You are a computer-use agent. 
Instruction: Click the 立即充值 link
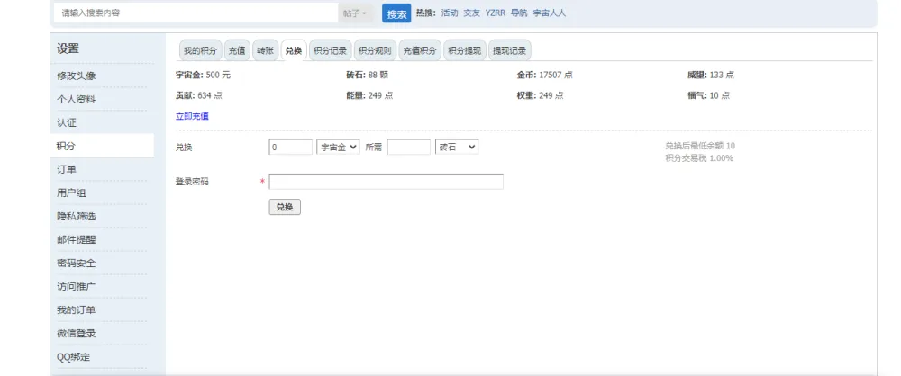(192, 116)
